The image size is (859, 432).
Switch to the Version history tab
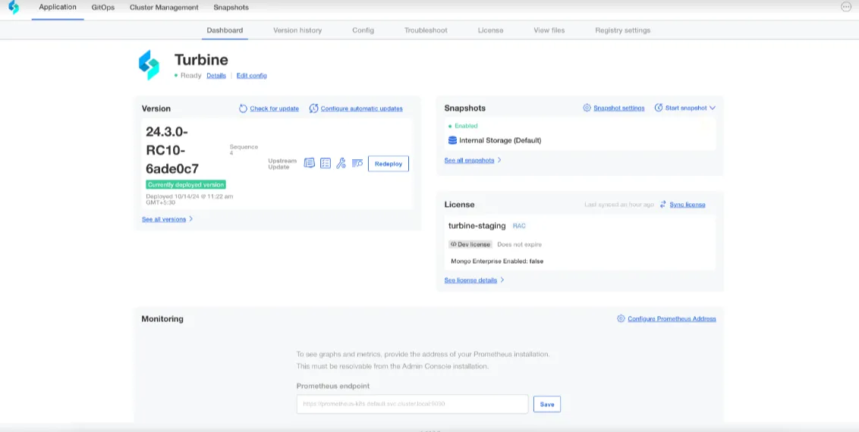pyautogui.click(x=297, y=30)
